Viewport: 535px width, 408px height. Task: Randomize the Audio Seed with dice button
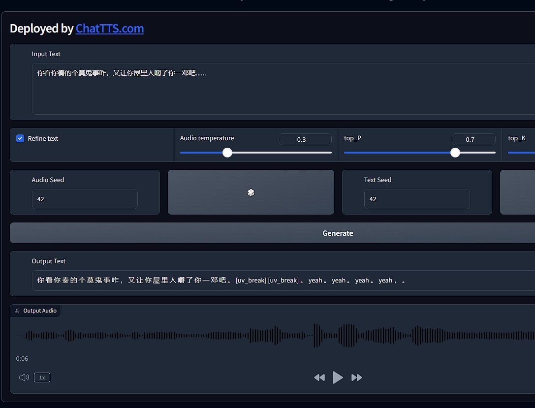(251, 192)
